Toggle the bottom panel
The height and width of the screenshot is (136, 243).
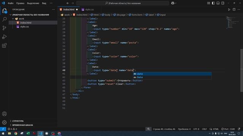[218, 3]
